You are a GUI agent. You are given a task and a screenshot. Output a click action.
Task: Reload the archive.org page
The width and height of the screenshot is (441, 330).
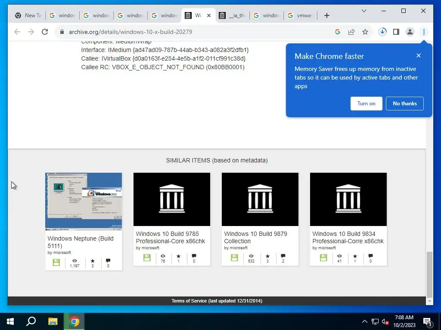point(45,32)
